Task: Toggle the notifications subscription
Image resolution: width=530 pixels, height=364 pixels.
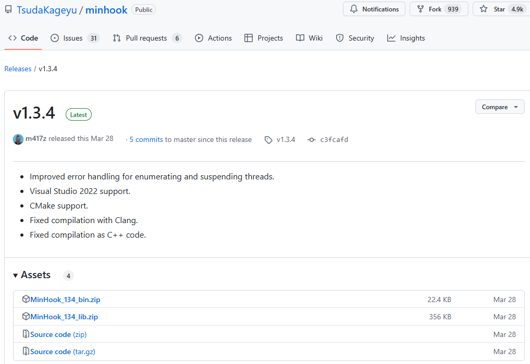Action: coord(374,9)
